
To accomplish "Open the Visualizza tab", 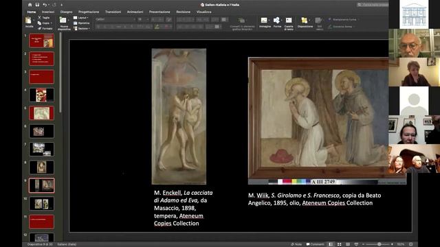I will click(x=204, y=12).
